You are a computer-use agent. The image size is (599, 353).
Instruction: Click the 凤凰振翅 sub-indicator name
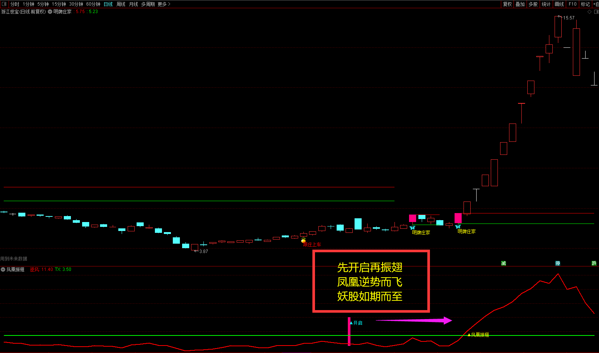(x=15, y=269)
